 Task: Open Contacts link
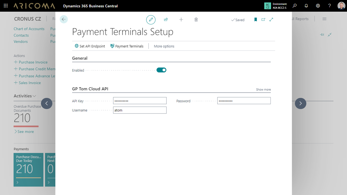21,35
